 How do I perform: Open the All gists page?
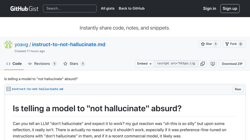(108, 8)
